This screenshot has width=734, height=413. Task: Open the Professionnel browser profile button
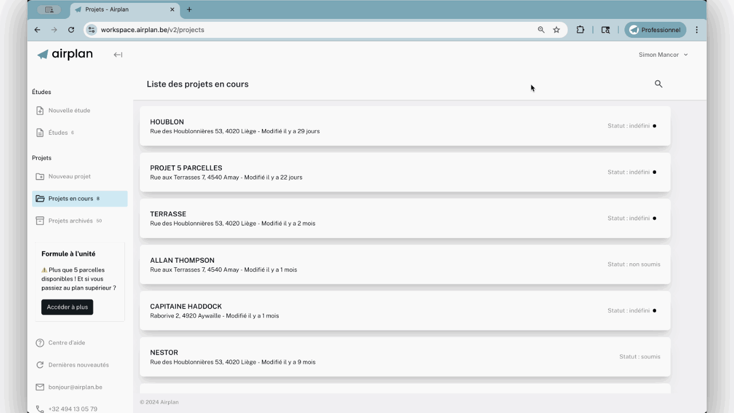pyautogui.click(x=655, y=30)
